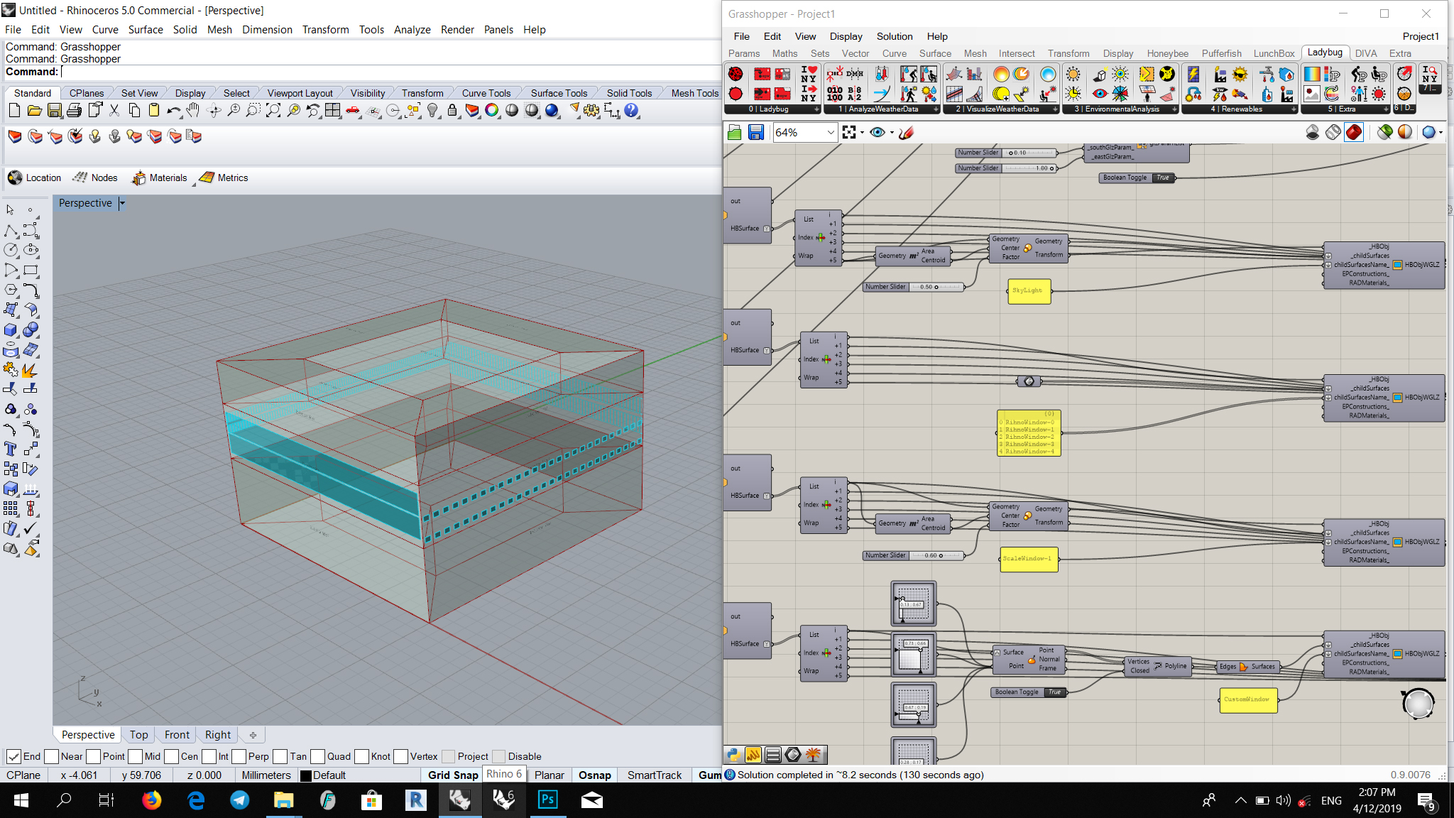
Task: Enable the Mid osnap checkbox
Action: (135, 756)
